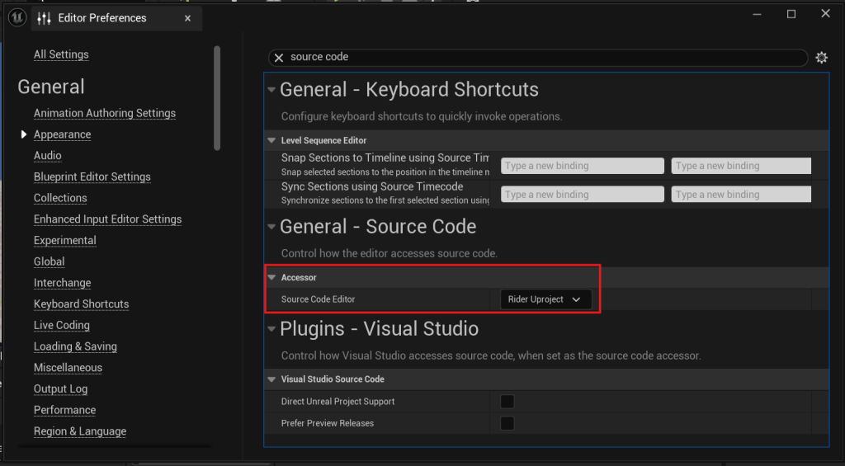Toggle Prefer Preview Releases checkbox
845x466 pixels.
tap(507, 423)
